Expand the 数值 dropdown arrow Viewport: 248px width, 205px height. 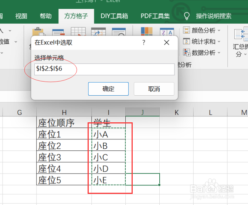[x=16, y=42]
